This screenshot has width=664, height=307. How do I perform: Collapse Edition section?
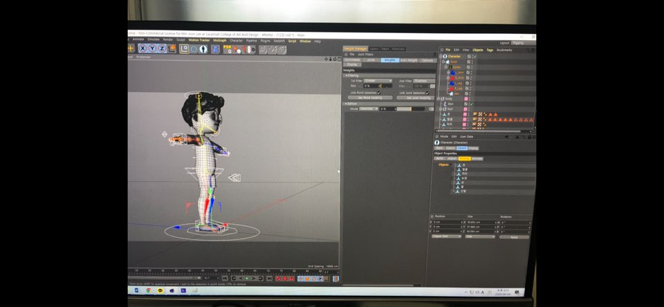tap(344, 103)
